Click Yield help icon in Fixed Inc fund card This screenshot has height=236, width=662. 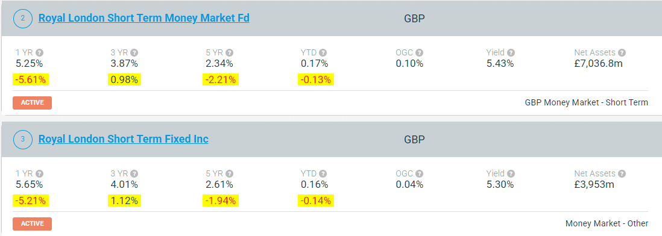click(511, 173)
